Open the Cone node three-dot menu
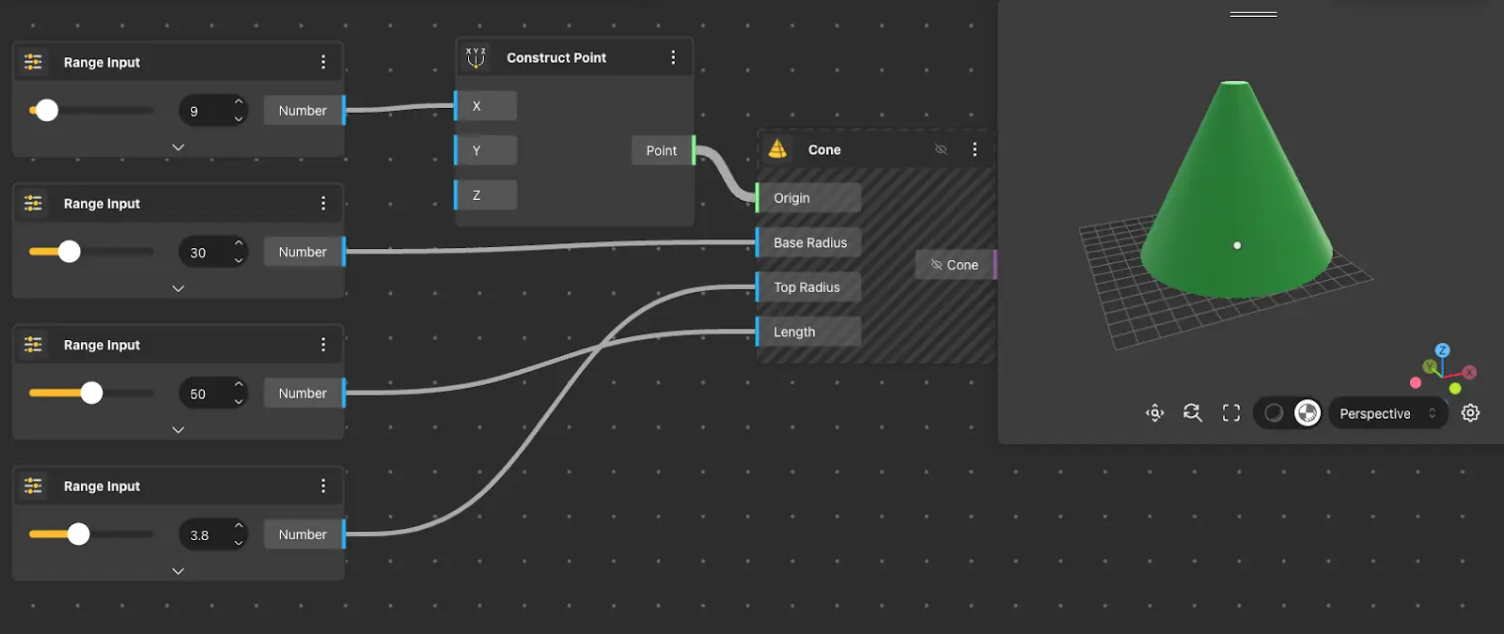The height and width of the screenshot is (634, 1504). click(975, 149)
